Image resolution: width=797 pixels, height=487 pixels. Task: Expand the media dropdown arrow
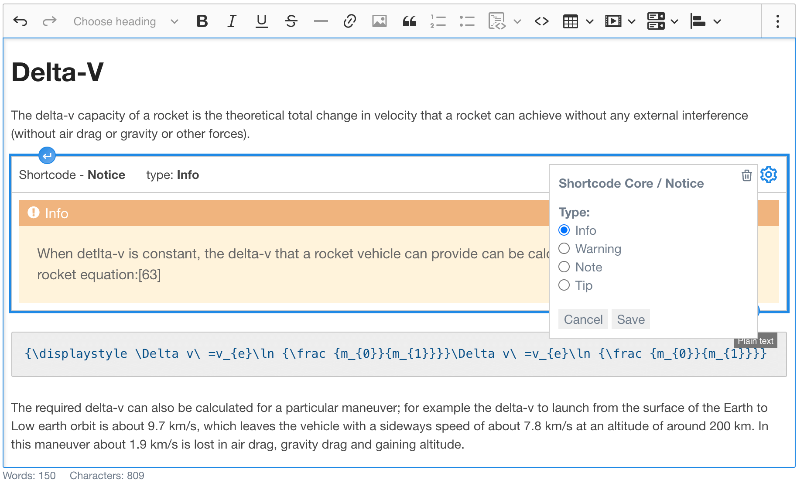click(632, 21)
